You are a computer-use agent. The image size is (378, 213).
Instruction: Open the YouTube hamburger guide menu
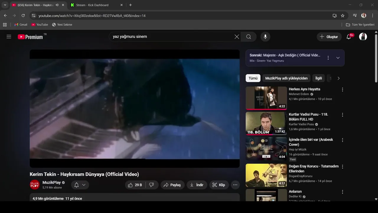click(9, 37)
